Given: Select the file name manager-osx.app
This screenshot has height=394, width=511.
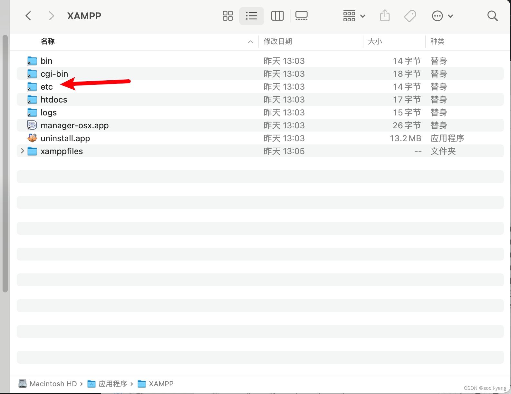Looking at the screenshot, I should [74, 125].
